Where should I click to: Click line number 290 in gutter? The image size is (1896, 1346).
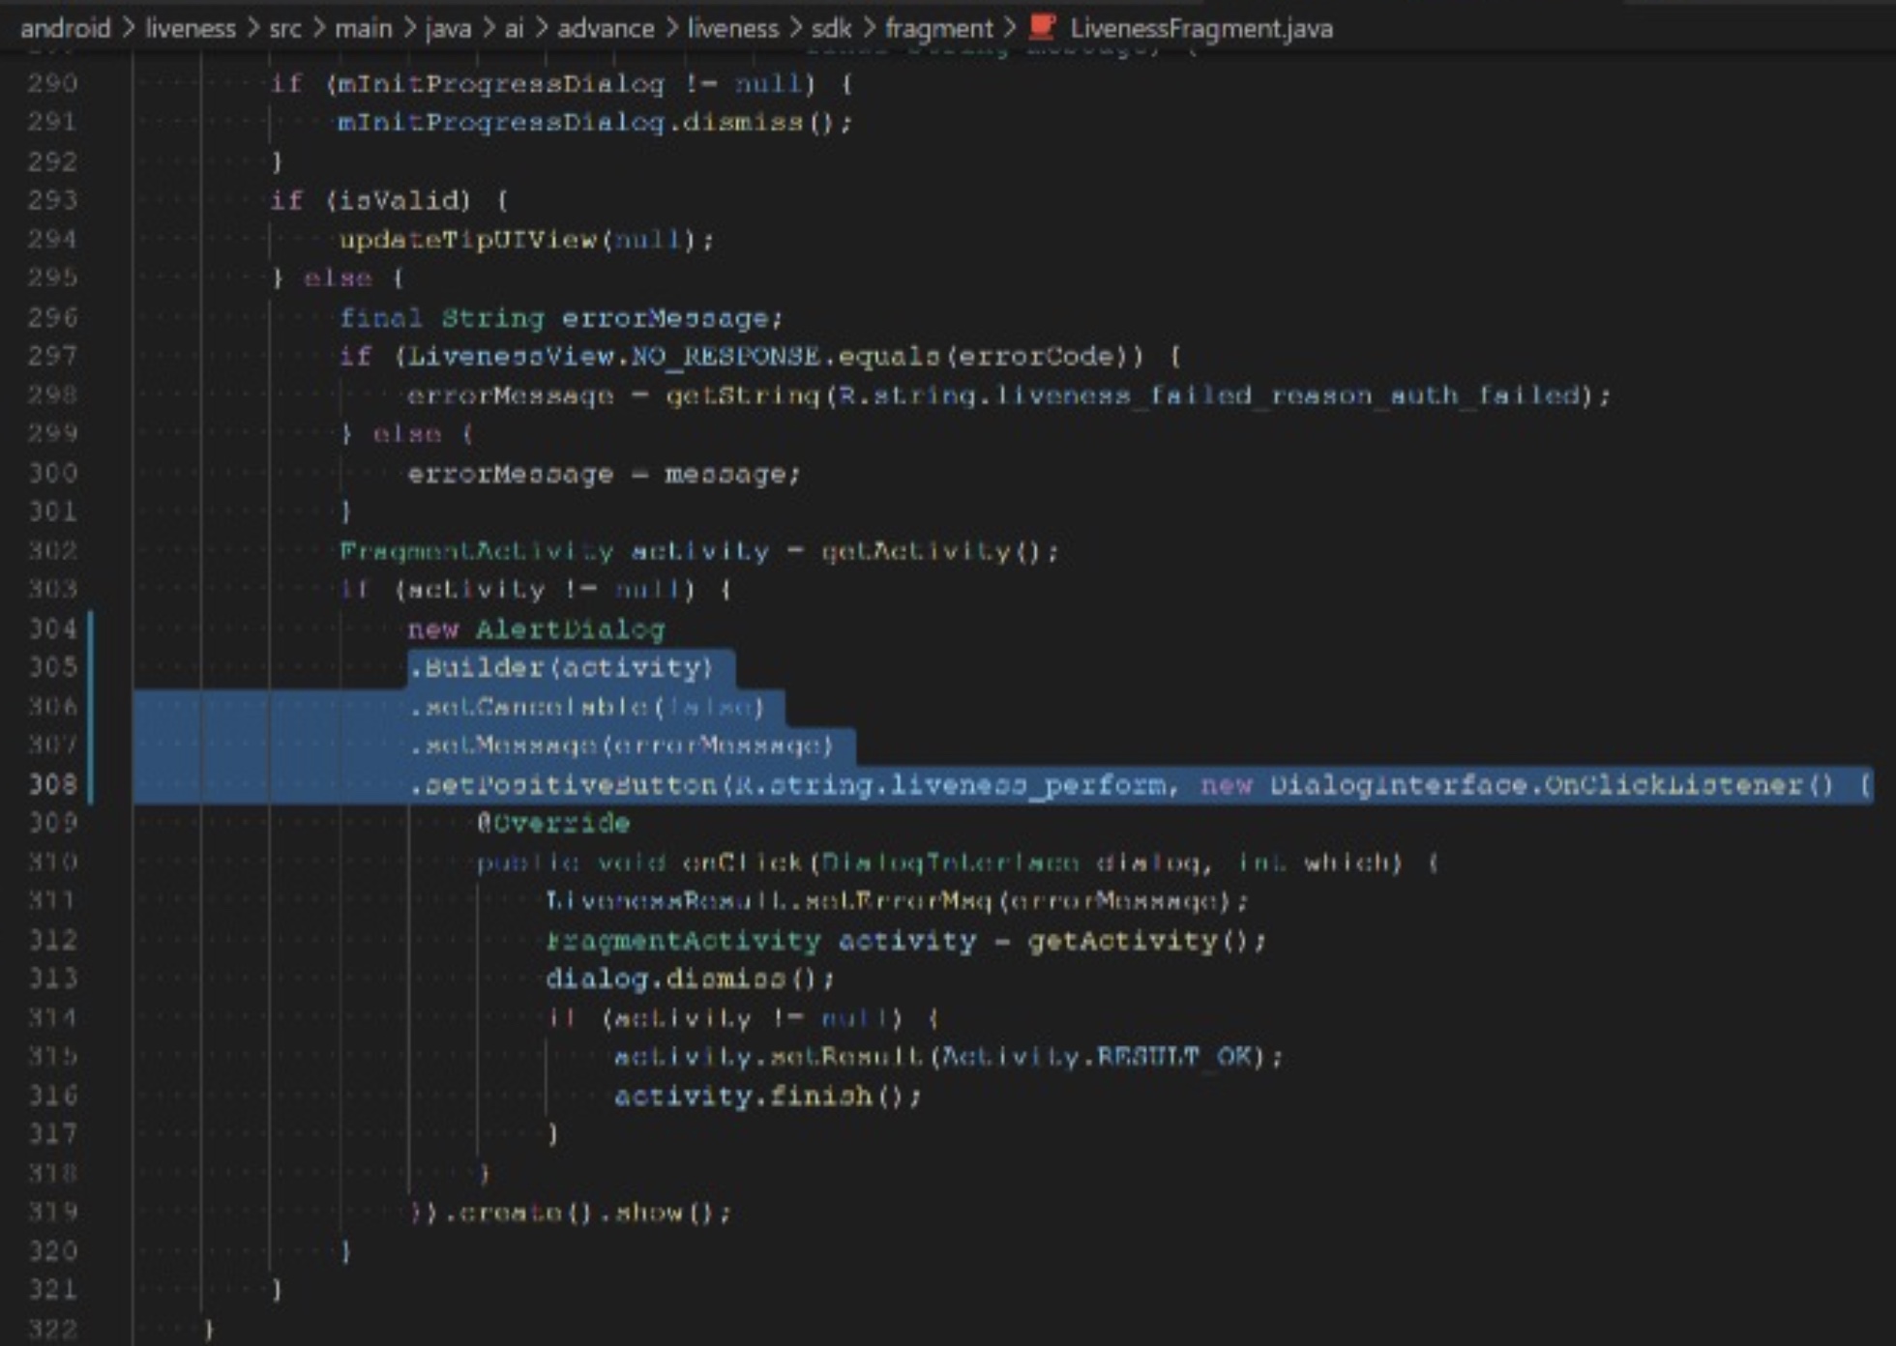[52, 83]
